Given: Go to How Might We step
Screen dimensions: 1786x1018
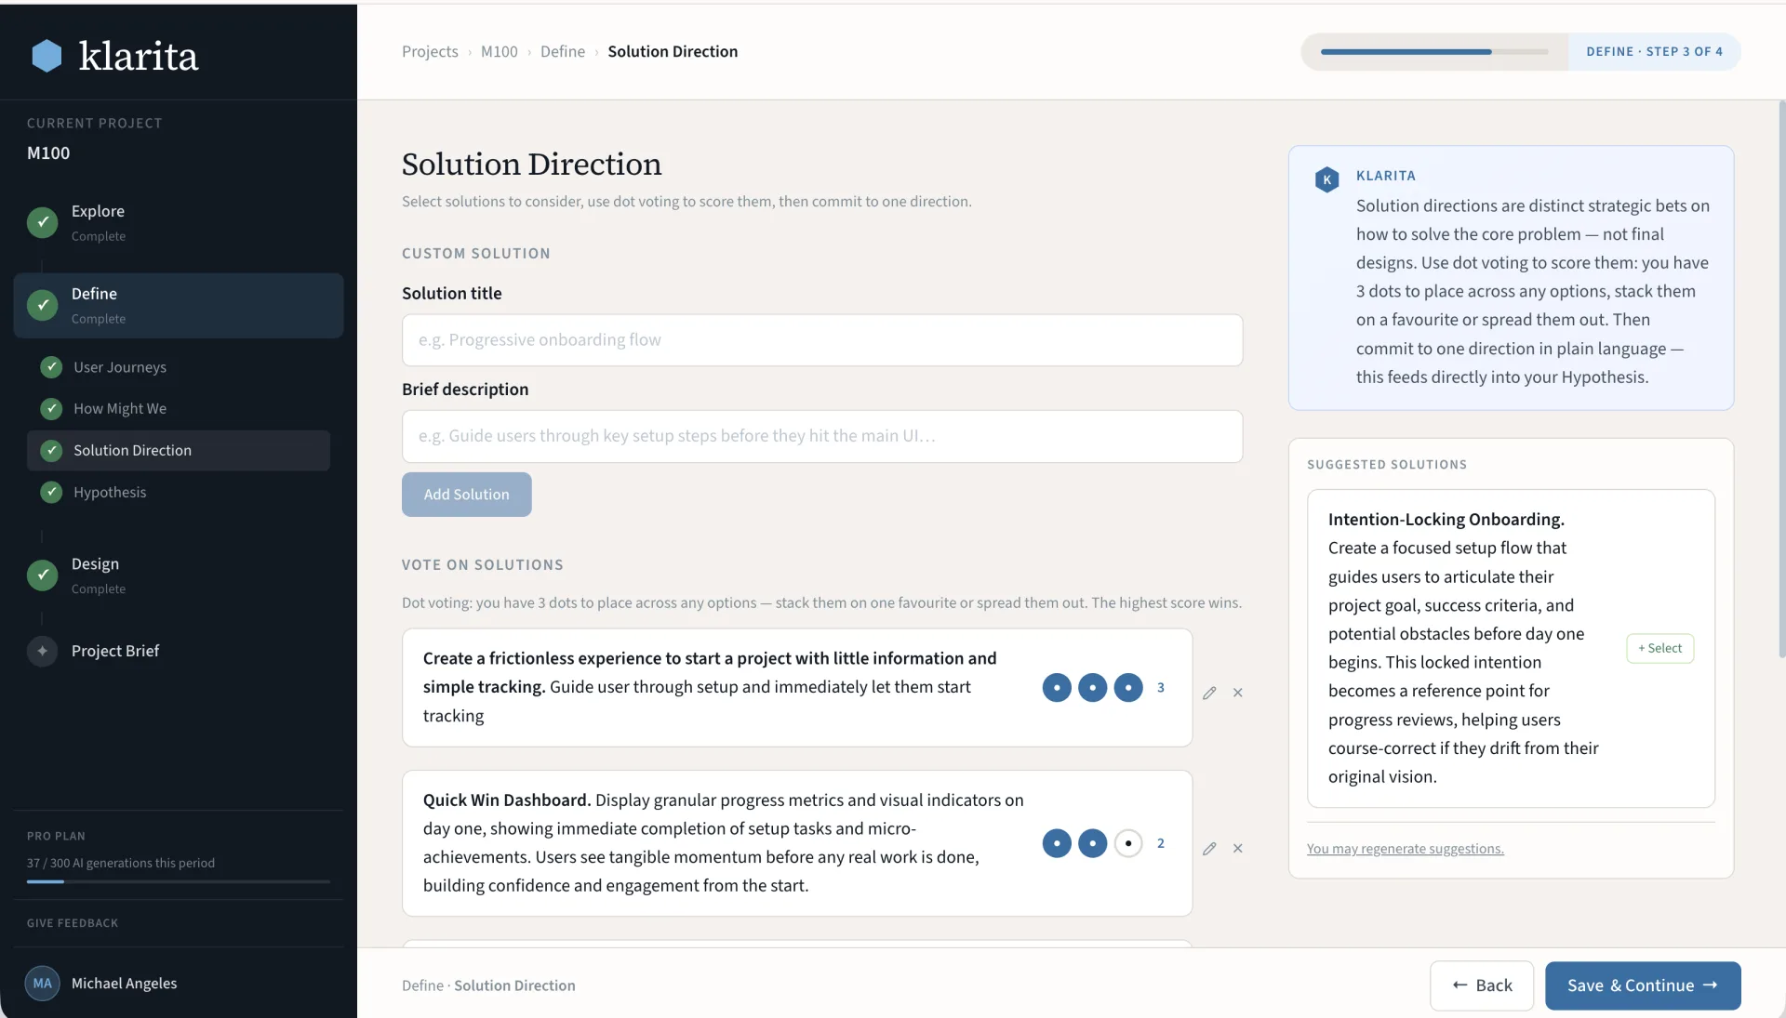Looking at the screenshot, I should coord(179,409).
